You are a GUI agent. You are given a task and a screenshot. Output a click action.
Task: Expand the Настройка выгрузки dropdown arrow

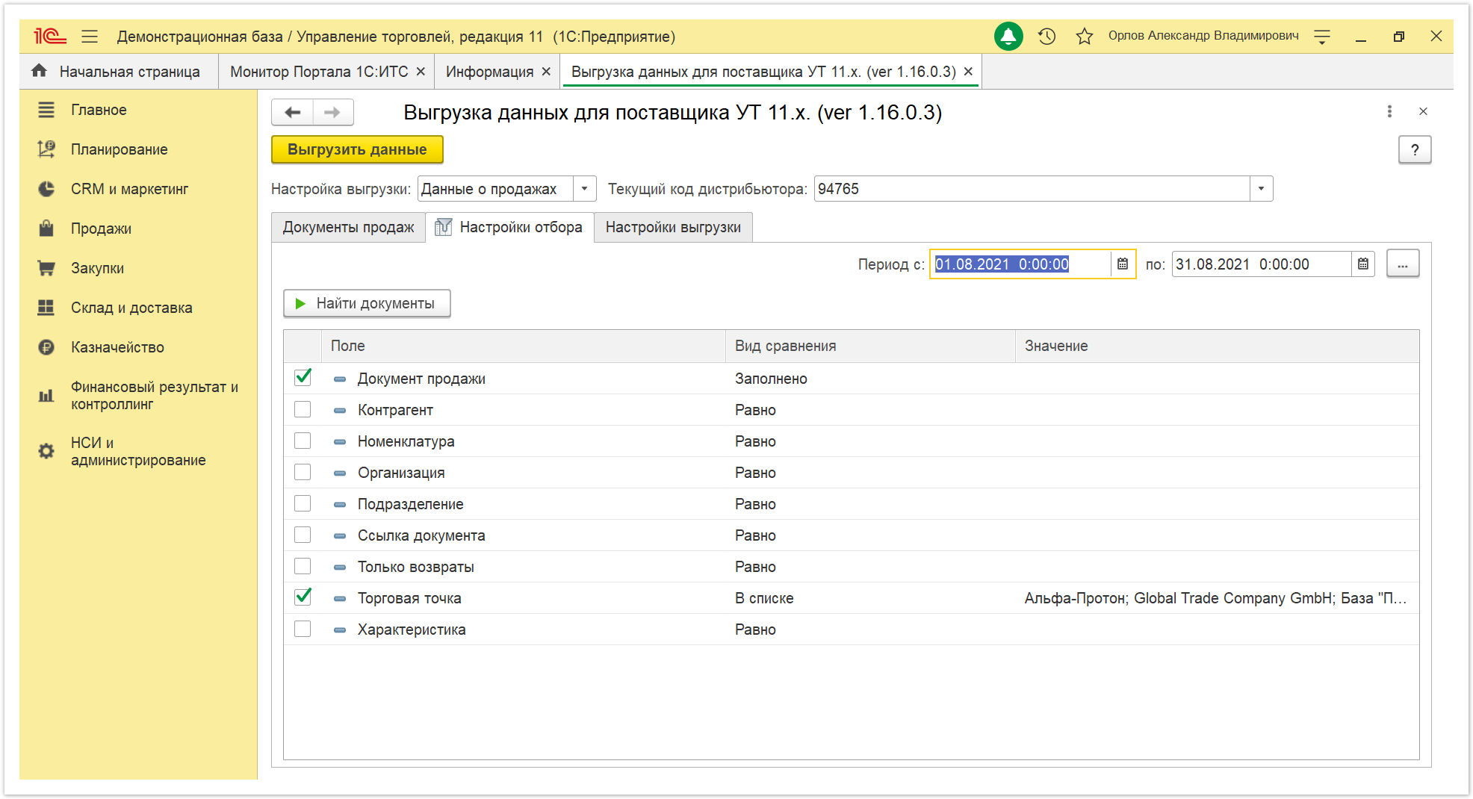(x=584, y=189)
